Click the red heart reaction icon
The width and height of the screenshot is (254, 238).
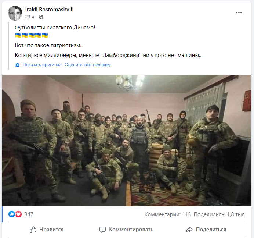point(18,214)
